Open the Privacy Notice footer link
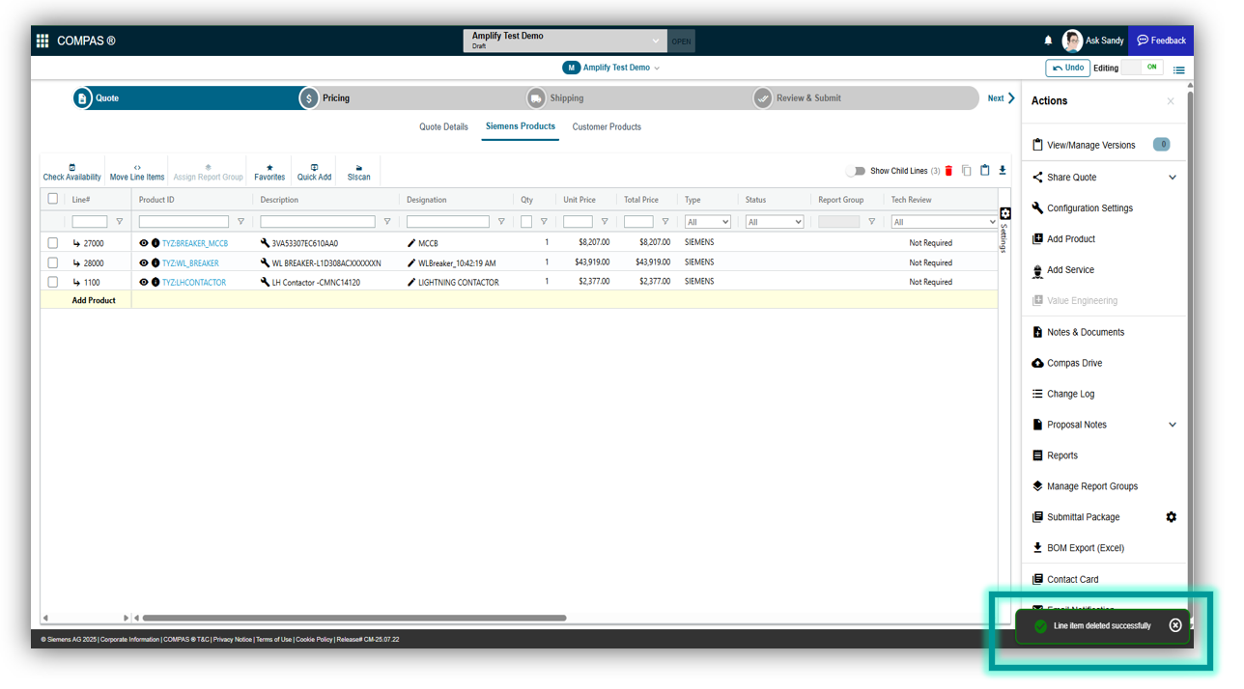Viewport: 1244px width, 689px height. point(233,640)
